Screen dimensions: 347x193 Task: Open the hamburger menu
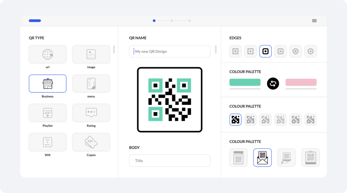coord(314,21)
